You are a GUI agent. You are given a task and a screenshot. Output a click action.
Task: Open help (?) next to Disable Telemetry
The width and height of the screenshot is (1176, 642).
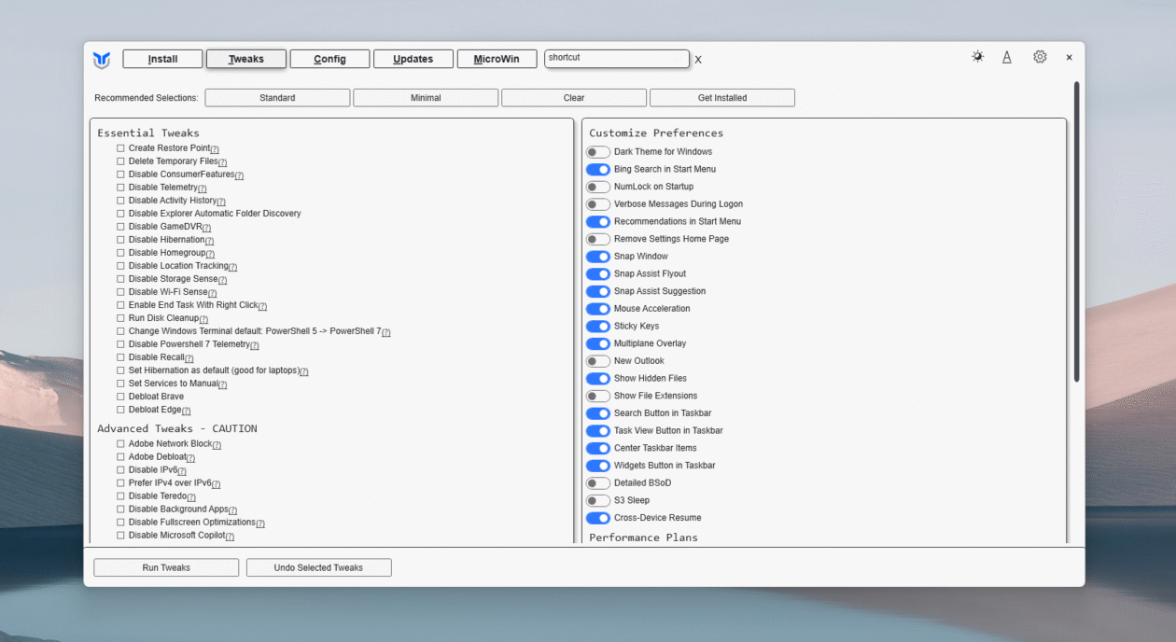click(202, 188)
